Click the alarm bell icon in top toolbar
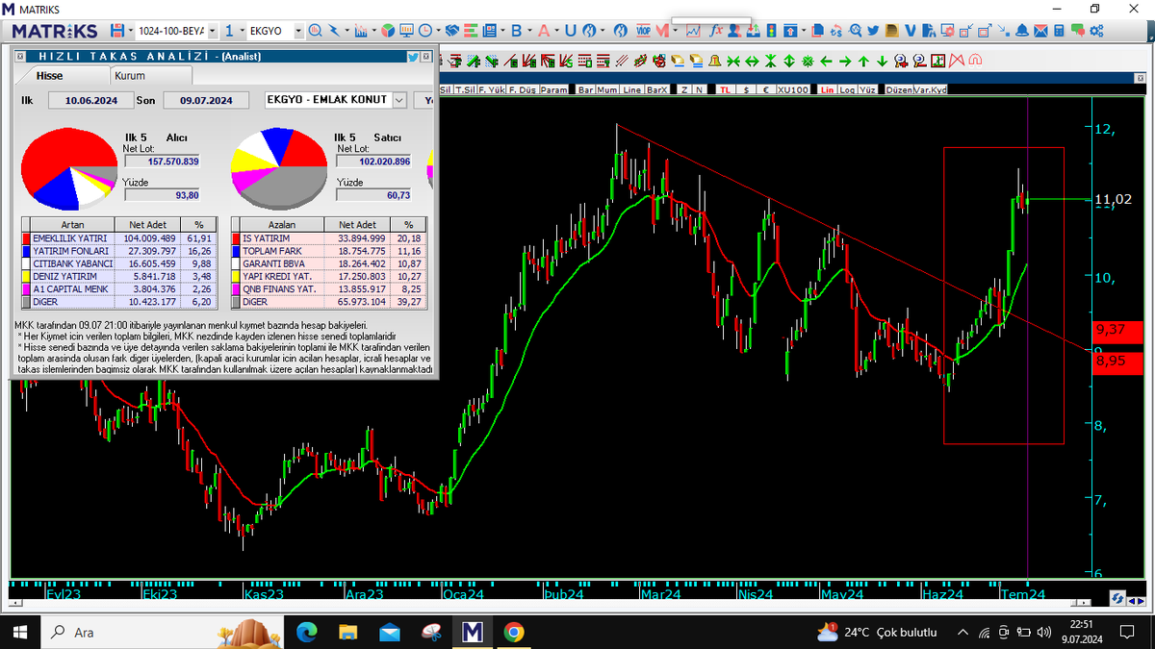This screenshot has height=649, width=1155. coord(1021,31)
